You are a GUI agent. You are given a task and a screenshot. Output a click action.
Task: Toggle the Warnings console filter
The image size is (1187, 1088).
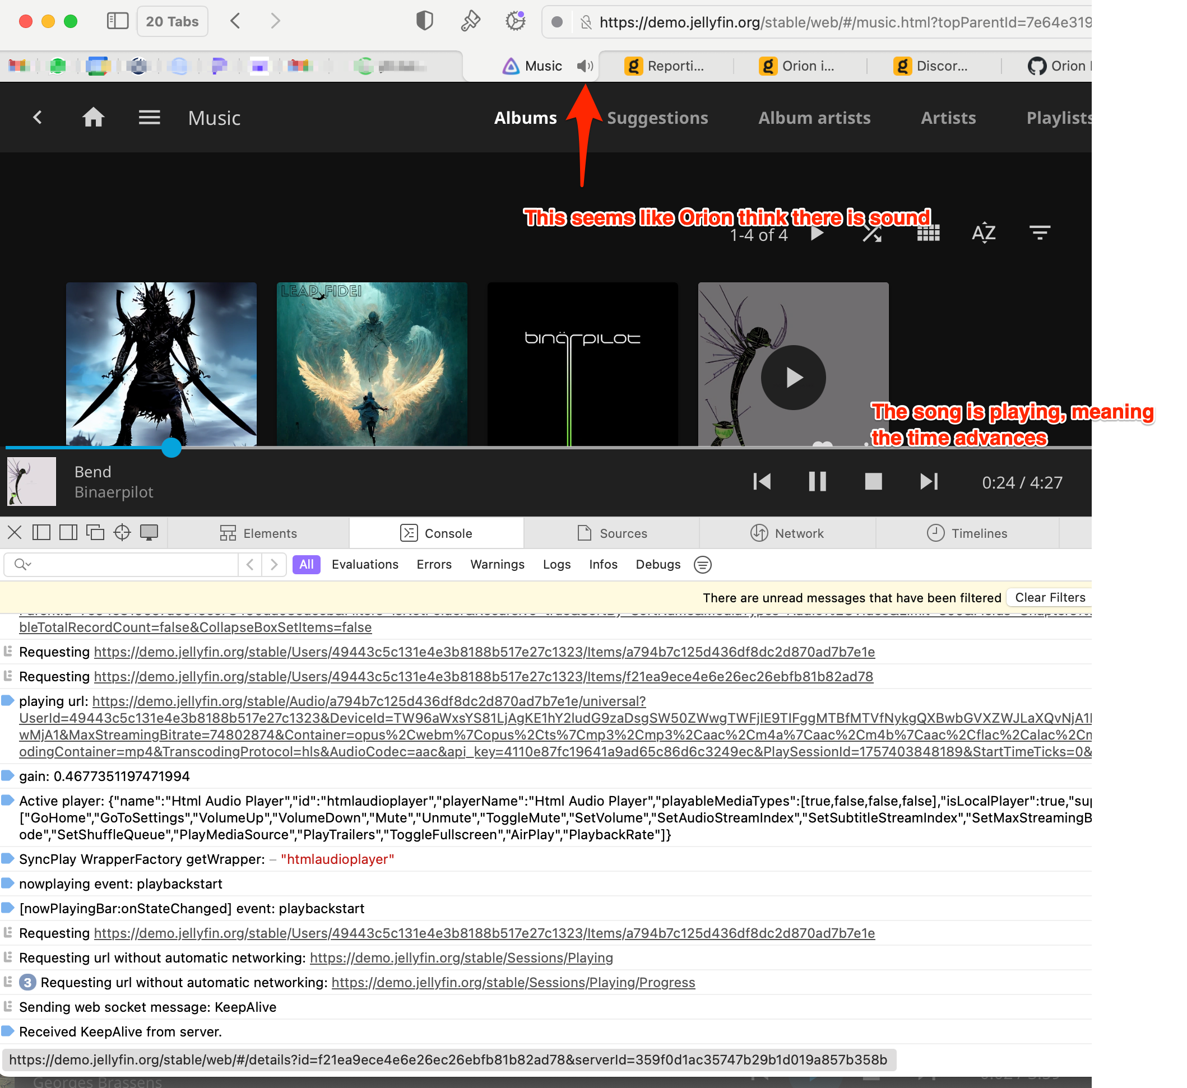click(x=497, y=565)
